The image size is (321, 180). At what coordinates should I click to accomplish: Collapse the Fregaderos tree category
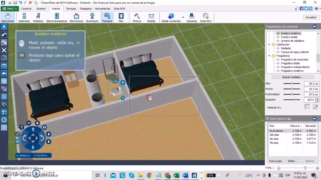[x=269, y=56]
